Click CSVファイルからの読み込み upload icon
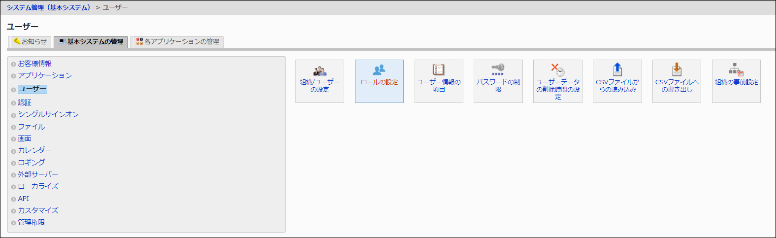Image resolution: width=776 pixels, height=238 pixels. (x=617, y=69)
